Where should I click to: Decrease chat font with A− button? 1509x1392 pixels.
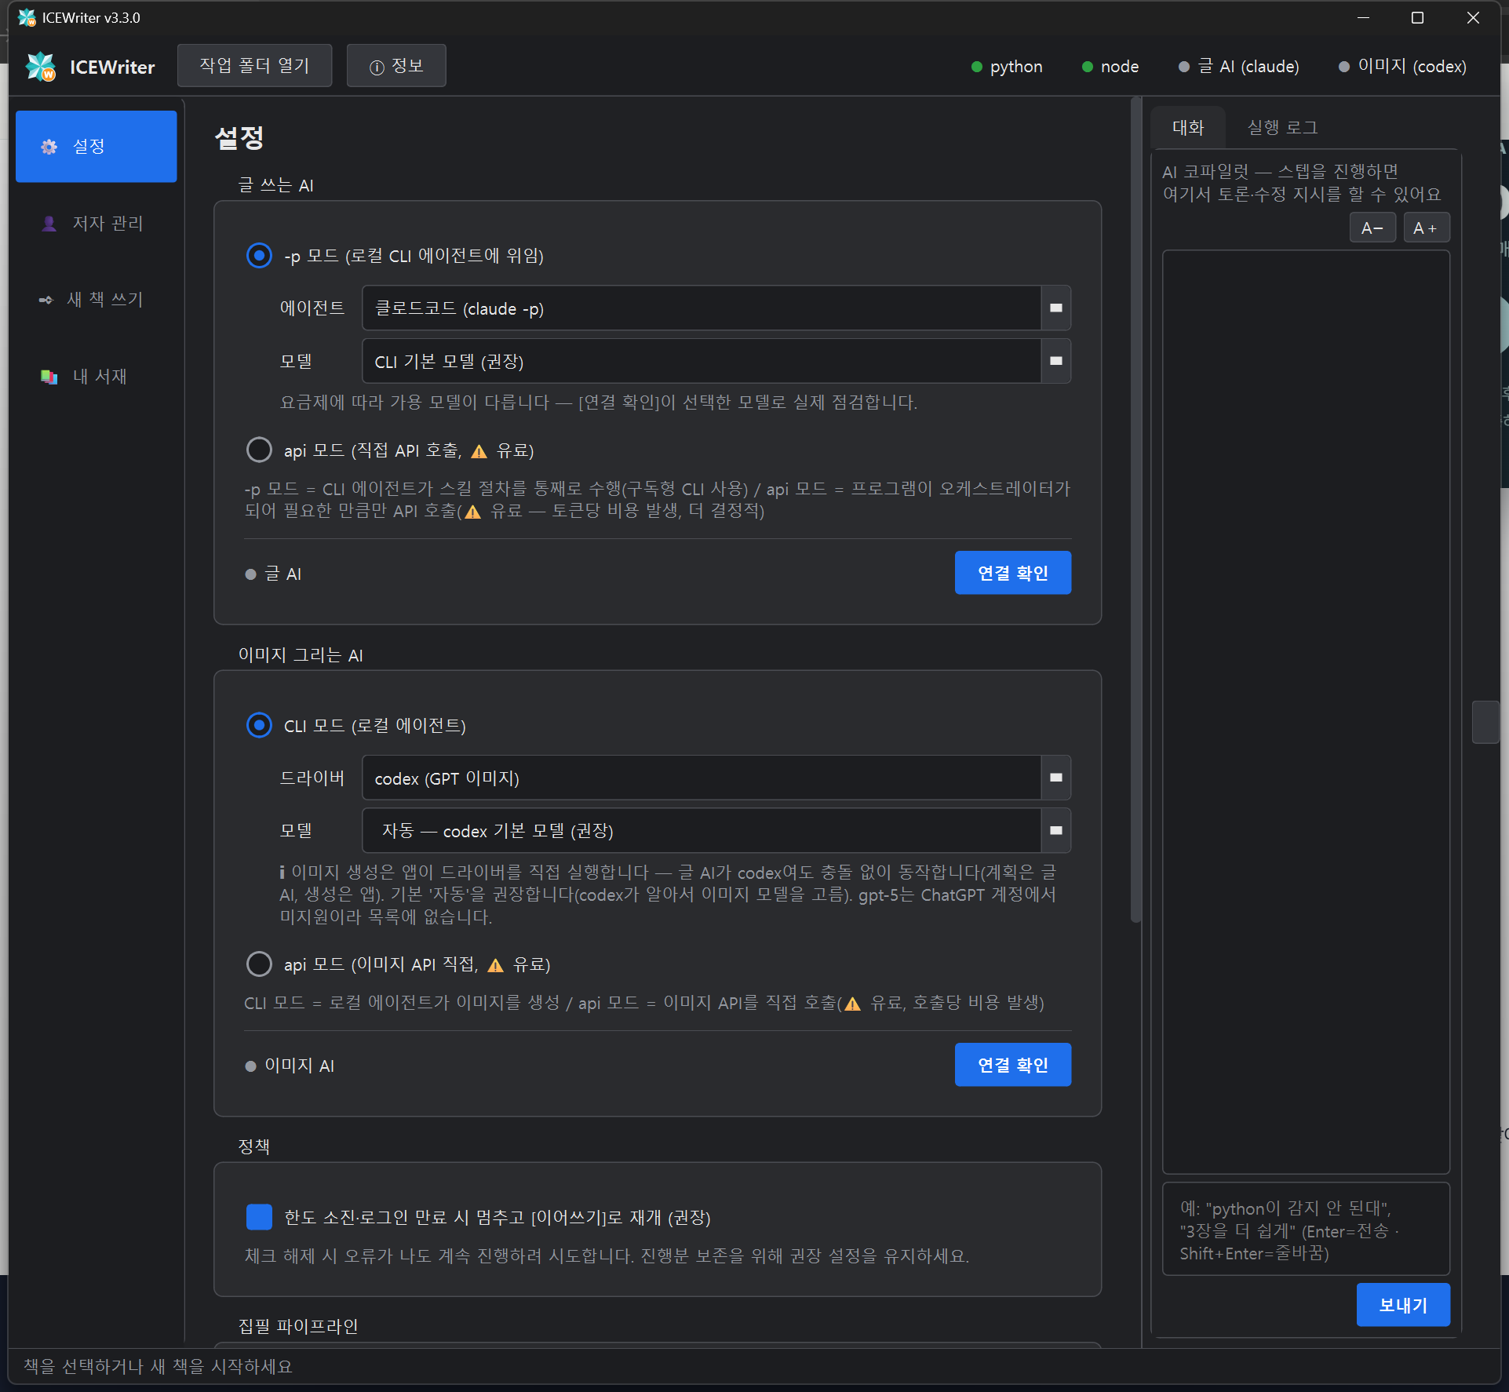pos(1372,228)
